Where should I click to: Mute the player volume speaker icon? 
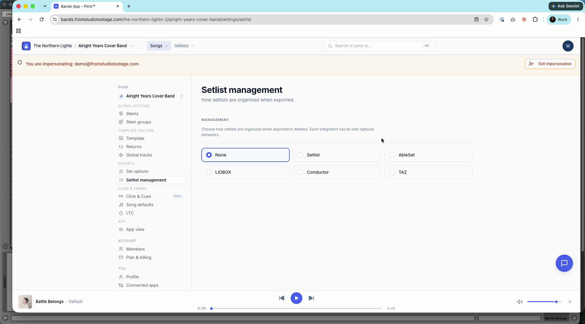click(520, 302)
